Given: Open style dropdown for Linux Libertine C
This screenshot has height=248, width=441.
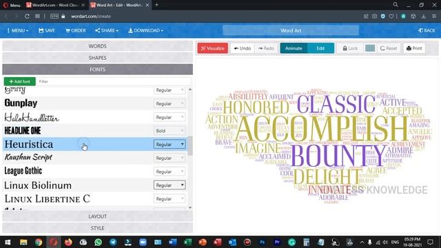Looking at the screenshot, I should point(170,199).
